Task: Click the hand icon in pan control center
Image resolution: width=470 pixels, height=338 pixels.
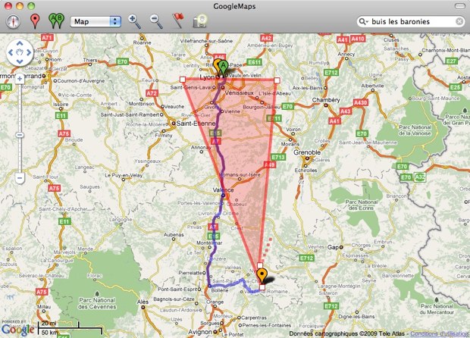Action: pos(20,53)
